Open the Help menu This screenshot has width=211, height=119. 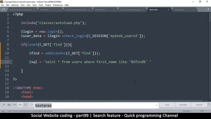tap(67, 5)
